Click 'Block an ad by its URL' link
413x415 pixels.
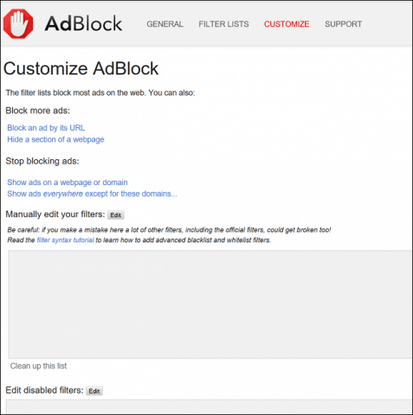point(46,128)
